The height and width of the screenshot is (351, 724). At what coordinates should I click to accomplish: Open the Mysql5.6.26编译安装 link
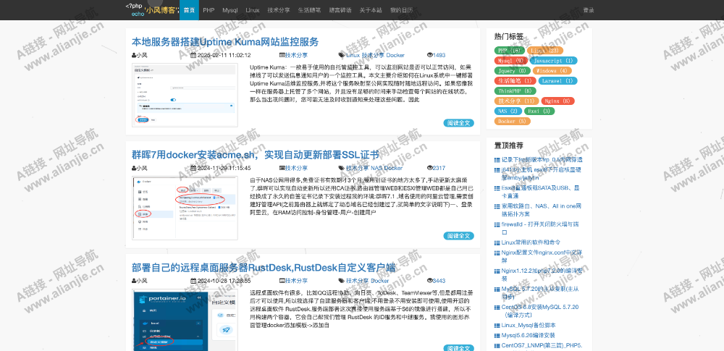(x=529, y=335)
